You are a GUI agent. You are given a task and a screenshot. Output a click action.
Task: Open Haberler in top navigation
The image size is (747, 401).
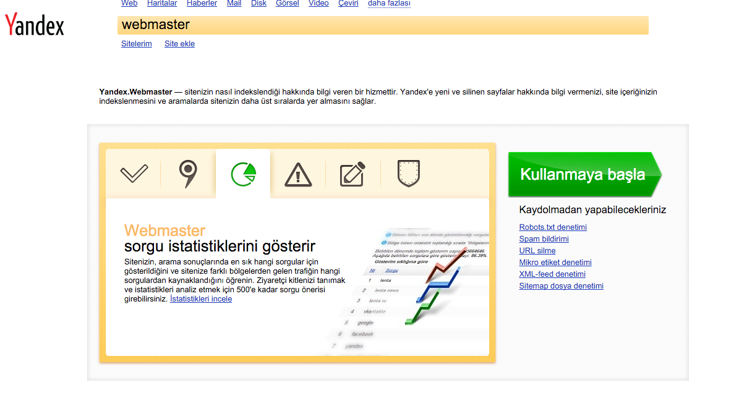click(x=202, y=4)
